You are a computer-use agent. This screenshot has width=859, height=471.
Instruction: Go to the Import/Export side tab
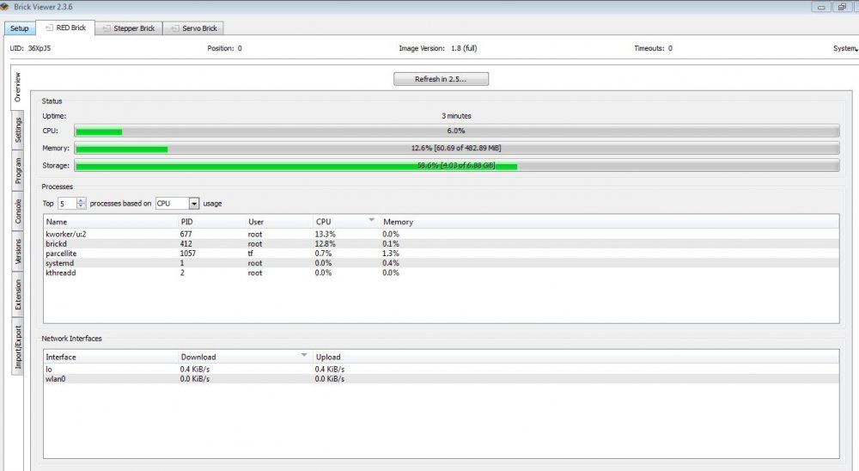coord(18,346)
